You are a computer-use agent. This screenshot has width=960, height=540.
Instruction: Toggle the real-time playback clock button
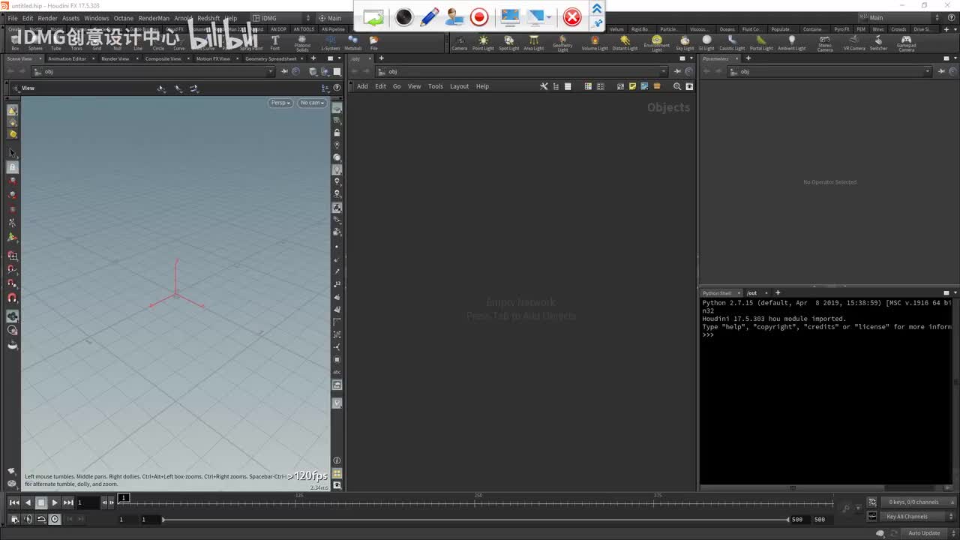[55, 519]
